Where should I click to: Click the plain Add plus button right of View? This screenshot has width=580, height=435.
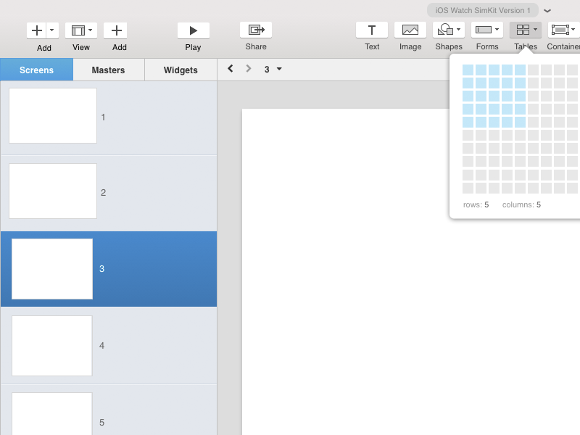[x=116, y=30]
